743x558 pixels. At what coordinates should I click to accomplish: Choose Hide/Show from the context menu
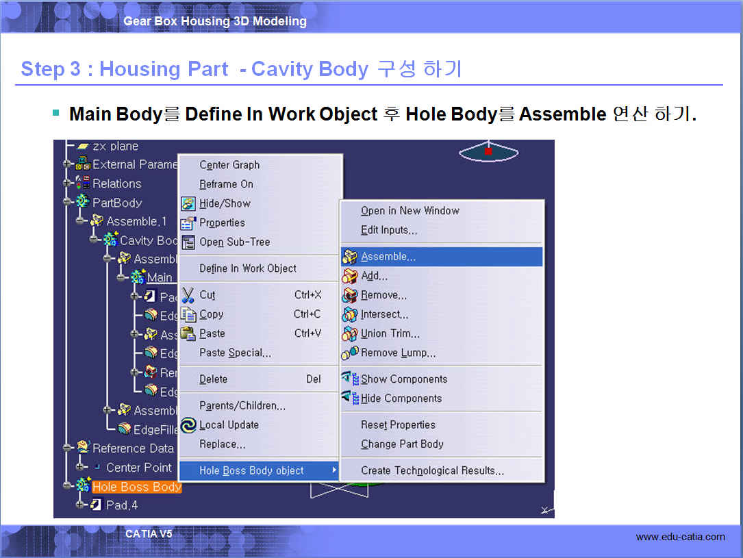point(225,203)
